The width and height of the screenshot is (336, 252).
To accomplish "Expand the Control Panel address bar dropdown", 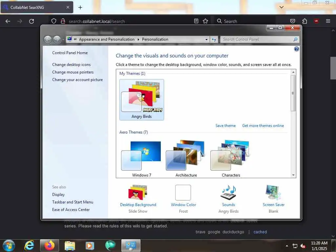I will [x=206, y=39].
